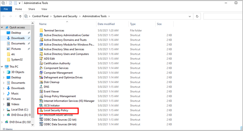Open the File menu
Screen dimensions: 243x131
pos(6,9)
